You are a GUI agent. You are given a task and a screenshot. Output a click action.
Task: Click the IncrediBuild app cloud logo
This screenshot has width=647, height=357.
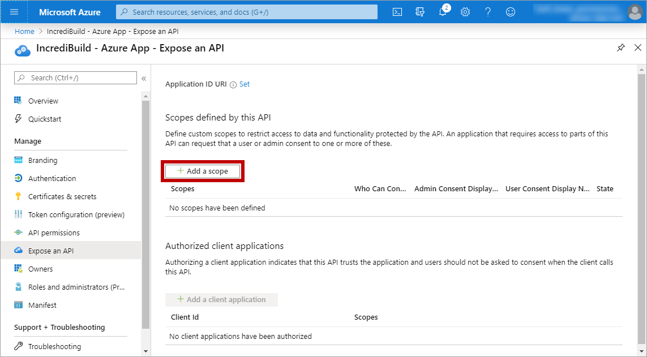tap(23, 50)
